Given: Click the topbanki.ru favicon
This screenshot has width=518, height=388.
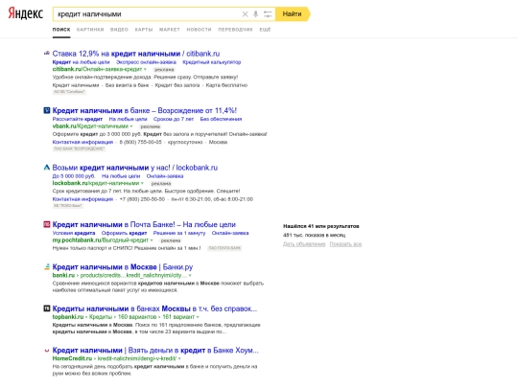Looking at the screenshot, I should point(47,308).
